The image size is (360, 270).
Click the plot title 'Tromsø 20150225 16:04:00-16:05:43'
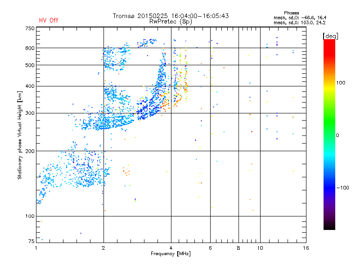pos(171,16)
